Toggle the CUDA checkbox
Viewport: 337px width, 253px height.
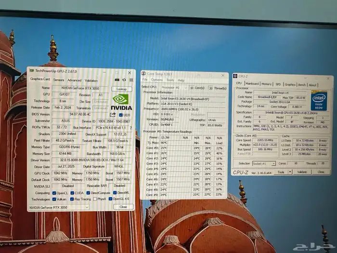coord(72,193)
